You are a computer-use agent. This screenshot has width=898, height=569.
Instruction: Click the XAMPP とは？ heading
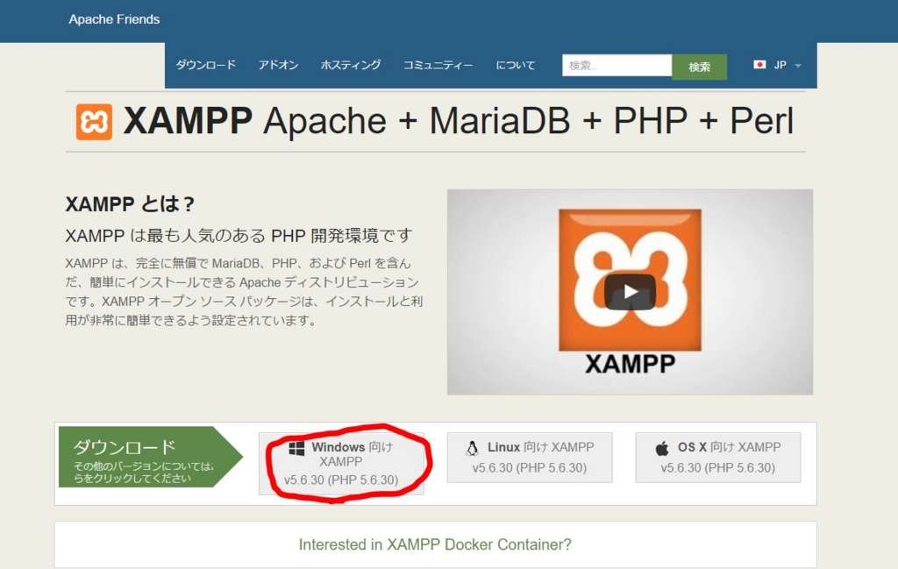point(130,203)
